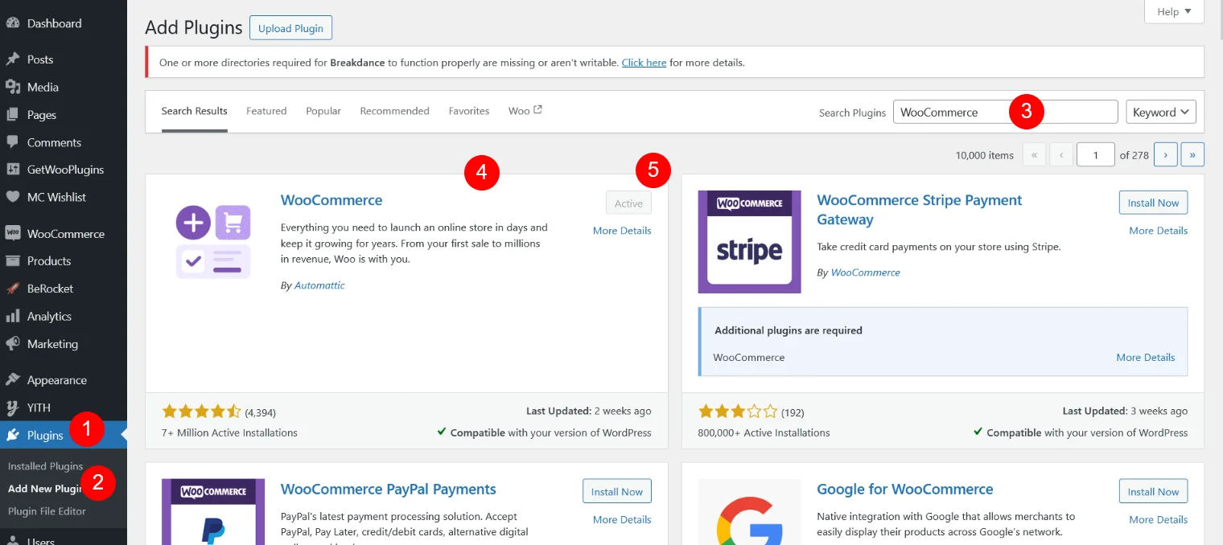
Task: Switch to the Featured tab
Action: click(266, 111)
